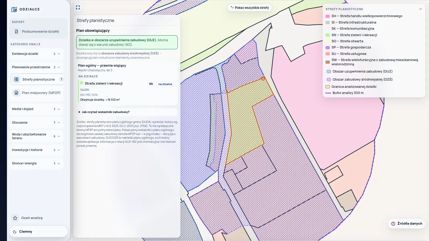Open Podsumowanie działki report

[39, 31]
